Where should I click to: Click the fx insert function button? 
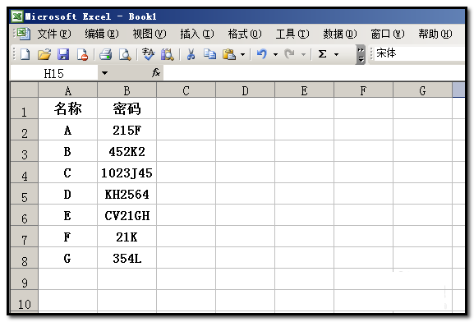(156, 72)
